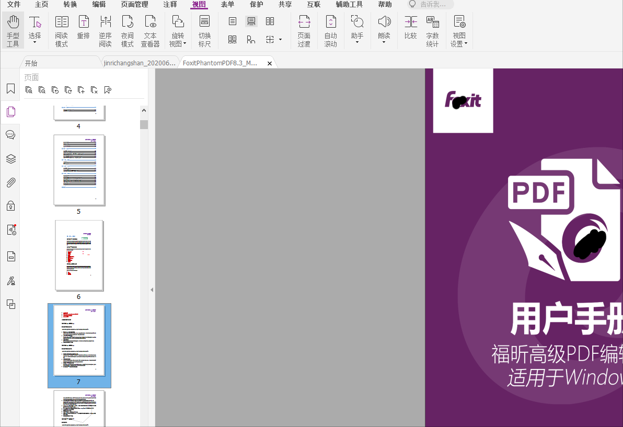The image size is (623, 427).
Task: Switch to the 页面管理 tab
Action: pos(135,4)
